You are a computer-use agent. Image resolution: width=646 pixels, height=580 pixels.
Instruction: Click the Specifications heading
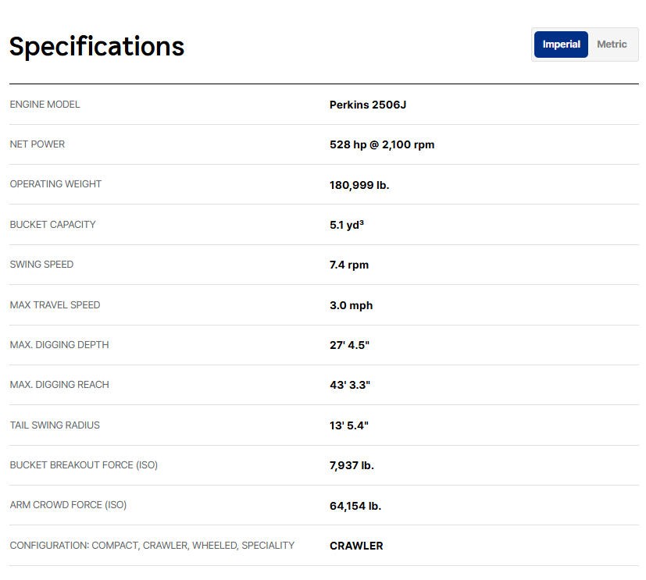pyautogui.click(x=97, y=47)
